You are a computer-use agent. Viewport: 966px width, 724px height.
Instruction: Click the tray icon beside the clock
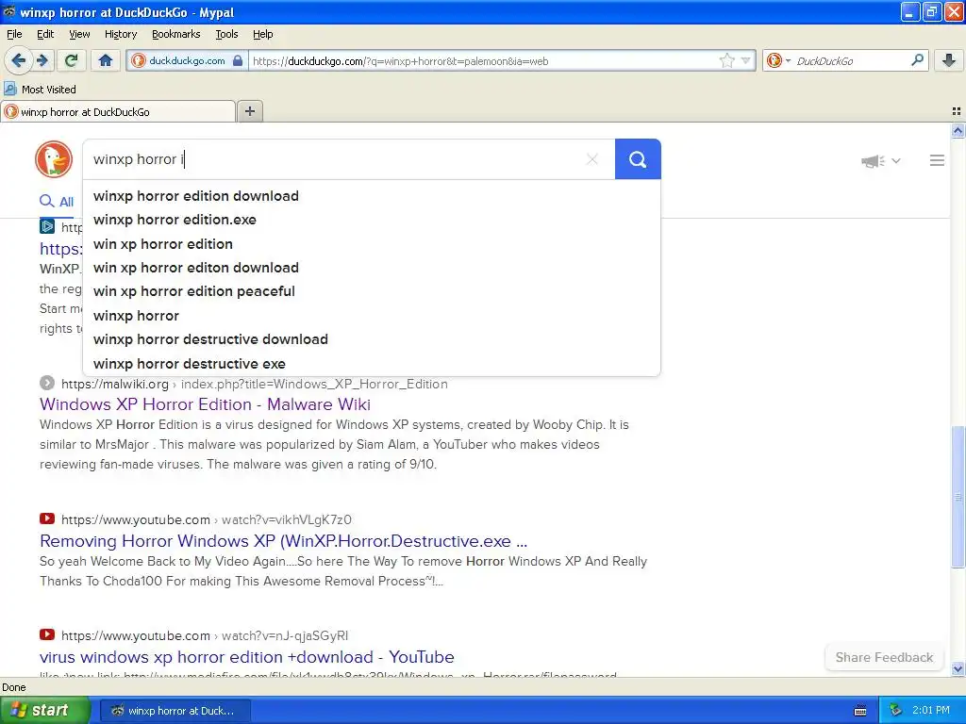(896, 711)
